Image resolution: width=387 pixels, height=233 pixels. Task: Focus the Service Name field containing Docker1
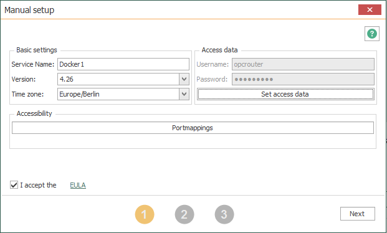point(123,64)
